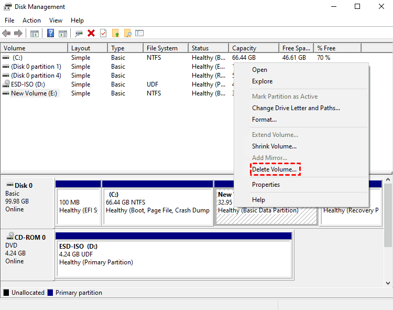The image size is (393, 310).
Task: Click the folder with magnifier toolbar icon
Action: click(127, 33)
